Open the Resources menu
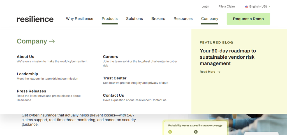This screenshot has width=287, height=135. coord(183,19)
